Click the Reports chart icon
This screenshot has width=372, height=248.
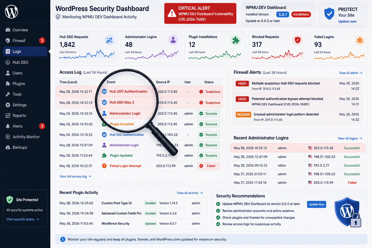click(x=8, y=115)
